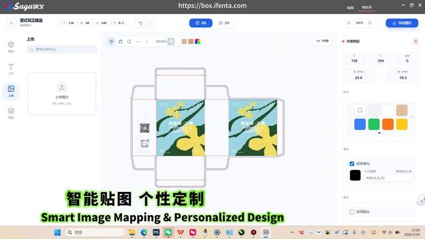Screen dimensions: 425x239
Task: Click the rotation field showing 0
Action: click(x=407, y=58)
